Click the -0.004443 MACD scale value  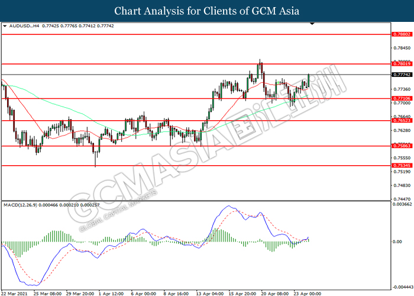click(x=402, y=285)
